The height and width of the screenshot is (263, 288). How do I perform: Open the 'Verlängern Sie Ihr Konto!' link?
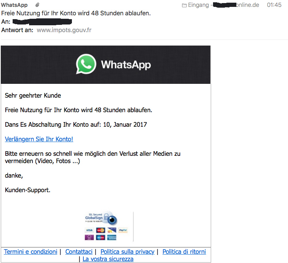(x=39, y=139)
